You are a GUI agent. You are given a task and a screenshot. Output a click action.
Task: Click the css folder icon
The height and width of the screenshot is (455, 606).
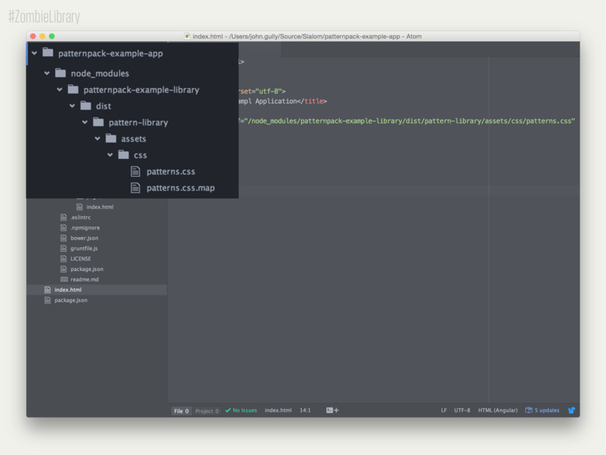click(x=124, y=155)
